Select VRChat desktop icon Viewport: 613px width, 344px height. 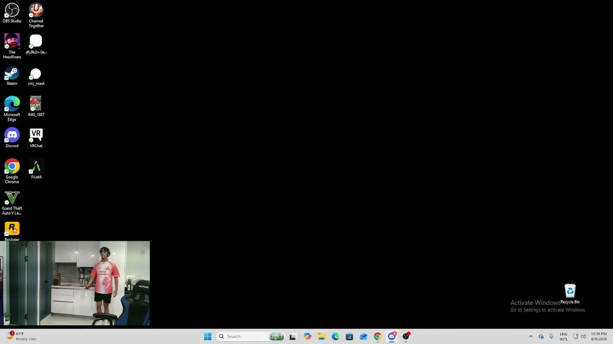36,138
